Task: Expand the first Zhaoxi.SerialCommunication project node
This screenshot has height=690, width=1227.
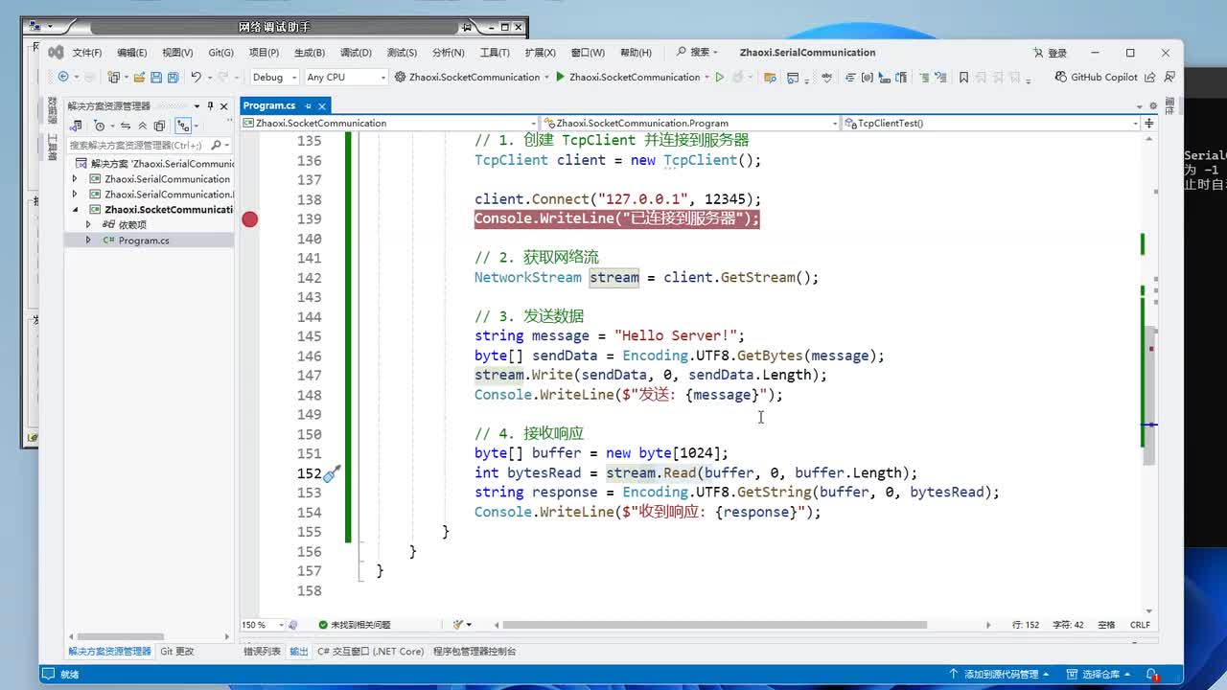Action: tap(75, 179)
